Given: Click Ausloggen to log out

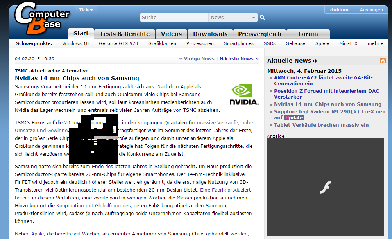Looking at the screenshot, I should [x=371, y=10].
